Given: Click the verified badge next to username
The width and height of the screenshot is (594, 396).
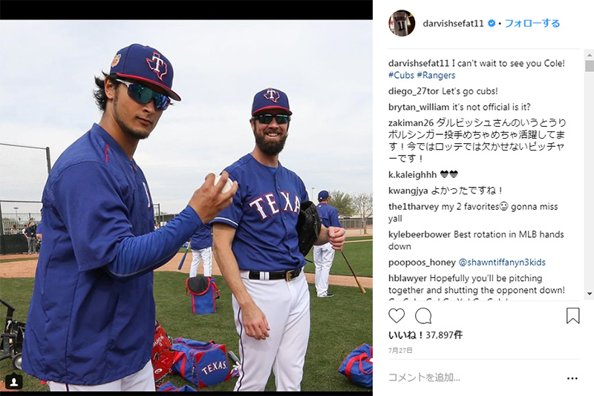Looking at the screenshot, I should pyautogui.click(x=492, y=24).
